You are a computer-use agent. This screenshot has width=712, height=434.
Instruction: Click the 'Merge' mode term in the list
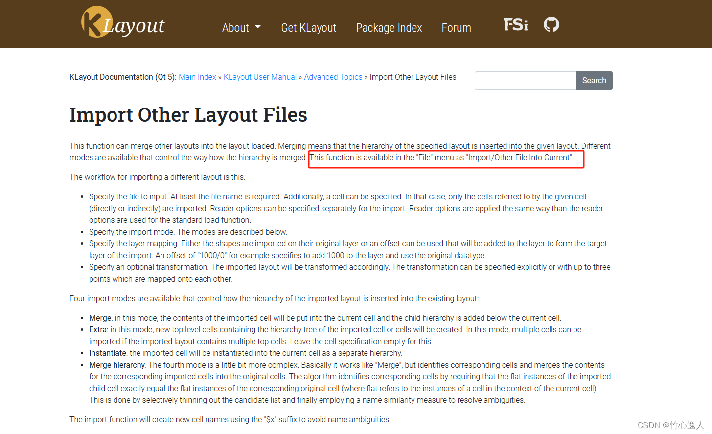(100, 318)
